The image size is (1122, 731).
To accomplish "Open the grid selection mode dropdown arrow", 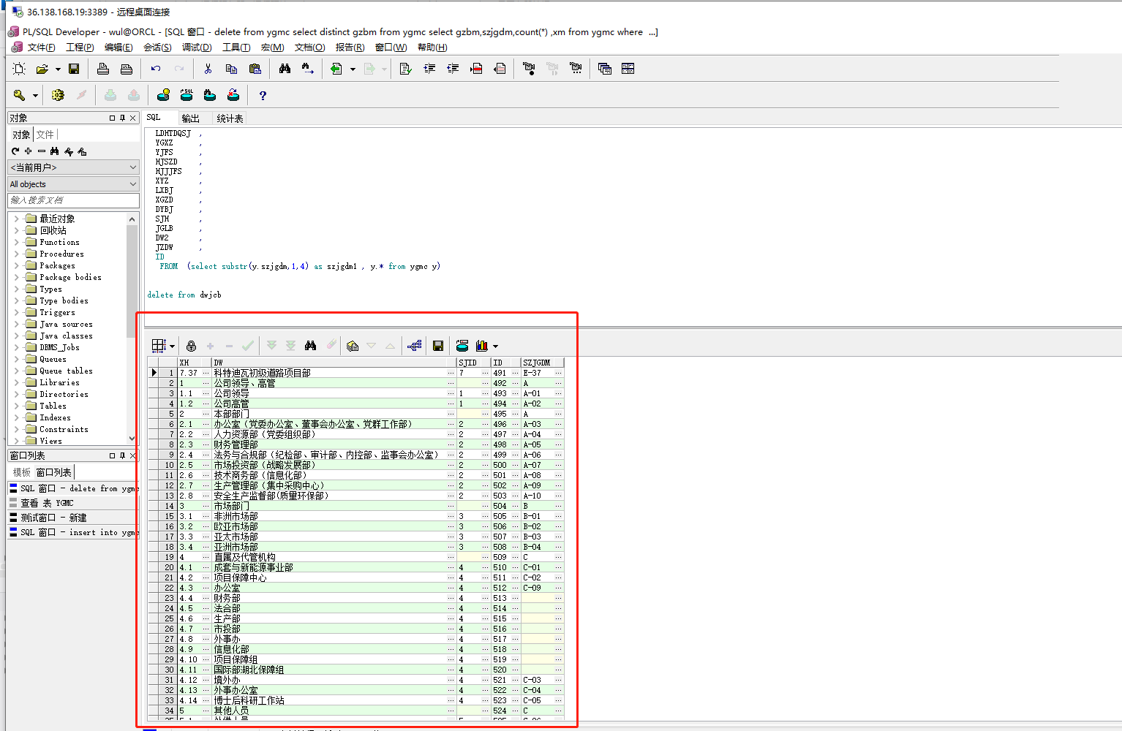I will pyautogui.click(x=172, y=346).
